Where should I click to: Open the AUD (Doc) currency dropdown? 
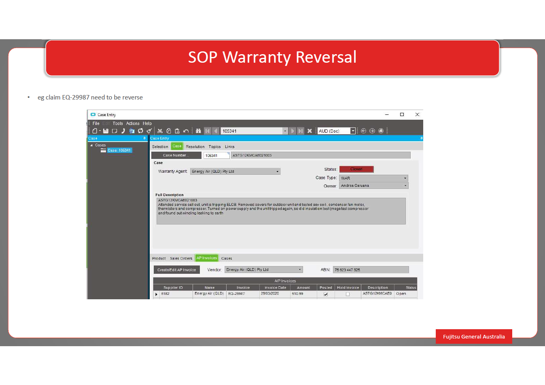pos(353,131)
